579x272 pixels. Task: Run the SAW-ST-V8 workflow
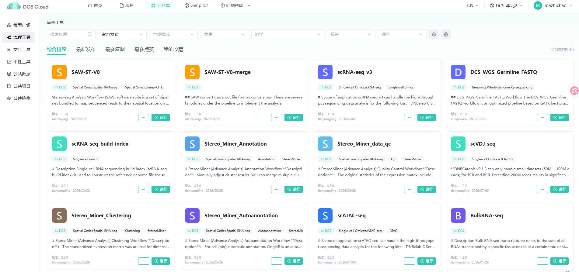coord(161,118)
